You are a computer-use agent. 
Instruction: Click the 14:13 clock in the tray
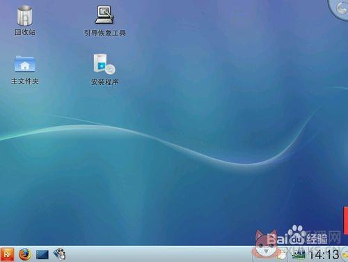click(x=324, y=254)
